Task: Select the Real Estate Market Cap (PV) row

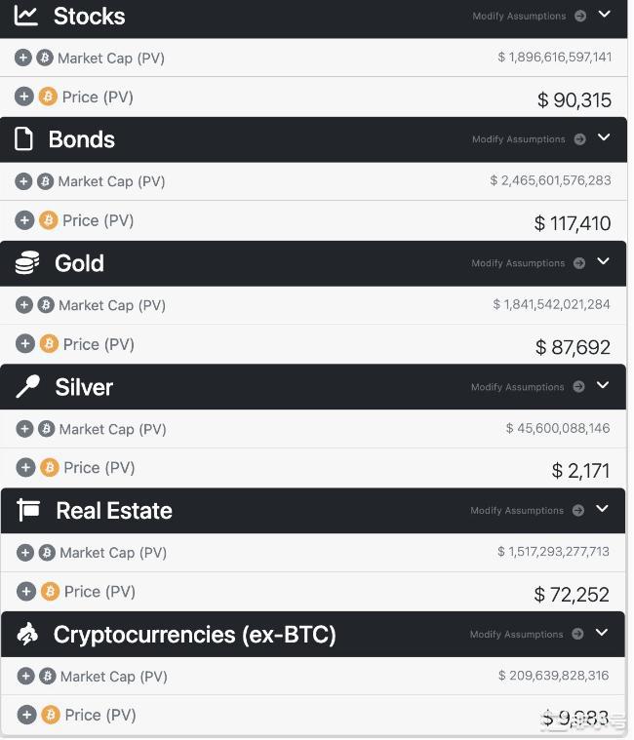Action: point(113,553)
